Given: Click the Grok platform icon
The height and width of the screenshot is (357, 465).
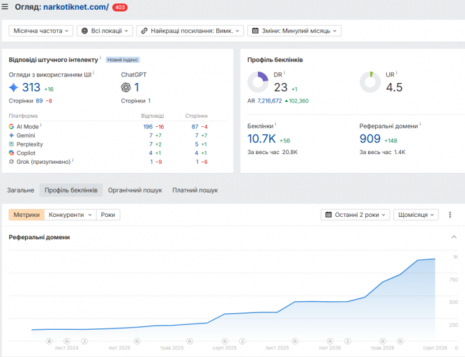Looking at the screenshot, I should (11, 162).
